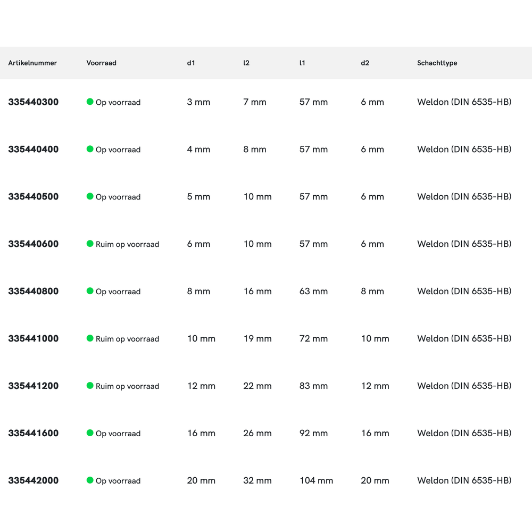Viewport: 532px width, 532px height.
Task: Click the 'Ruim op voorraad' text for 335441200
Action: (127, 386)
